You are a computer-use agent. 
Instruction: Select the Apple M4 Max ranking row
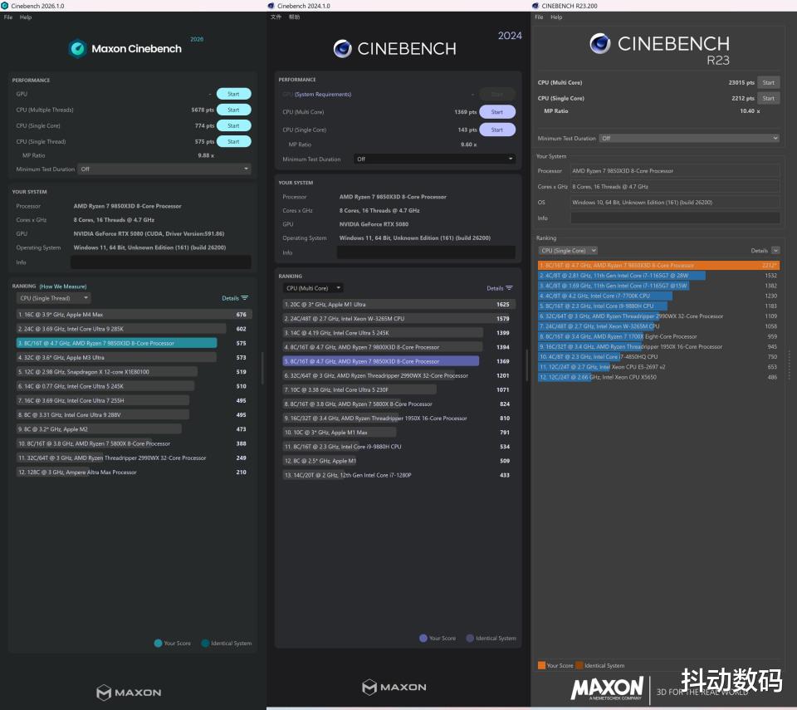click(x=134, y=315)
